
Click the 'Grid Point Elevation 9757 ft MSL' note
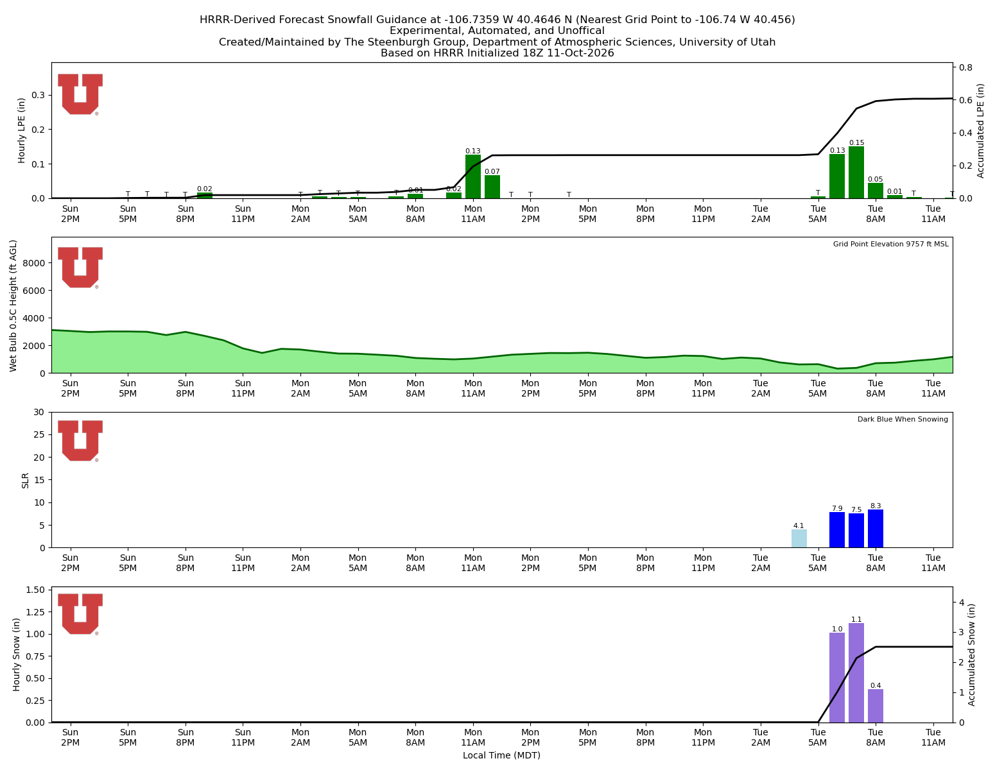(890, 244)
